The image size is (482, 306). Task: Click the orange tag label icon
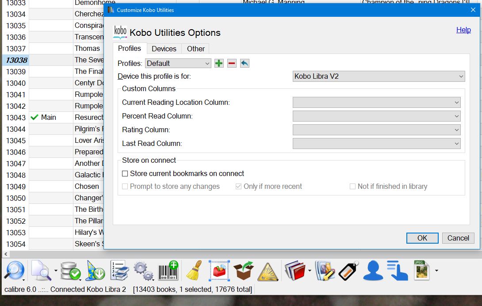(348, 271)
